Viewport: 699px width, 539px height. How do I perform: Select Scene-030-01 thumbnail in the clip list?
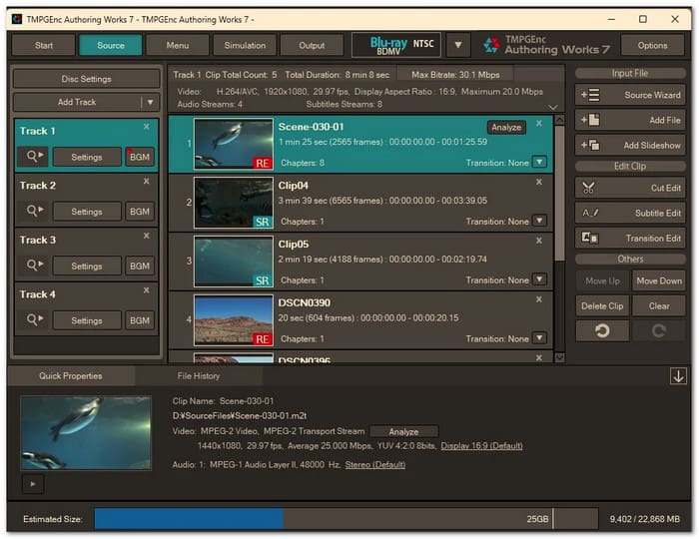click(x=233, y=144)
